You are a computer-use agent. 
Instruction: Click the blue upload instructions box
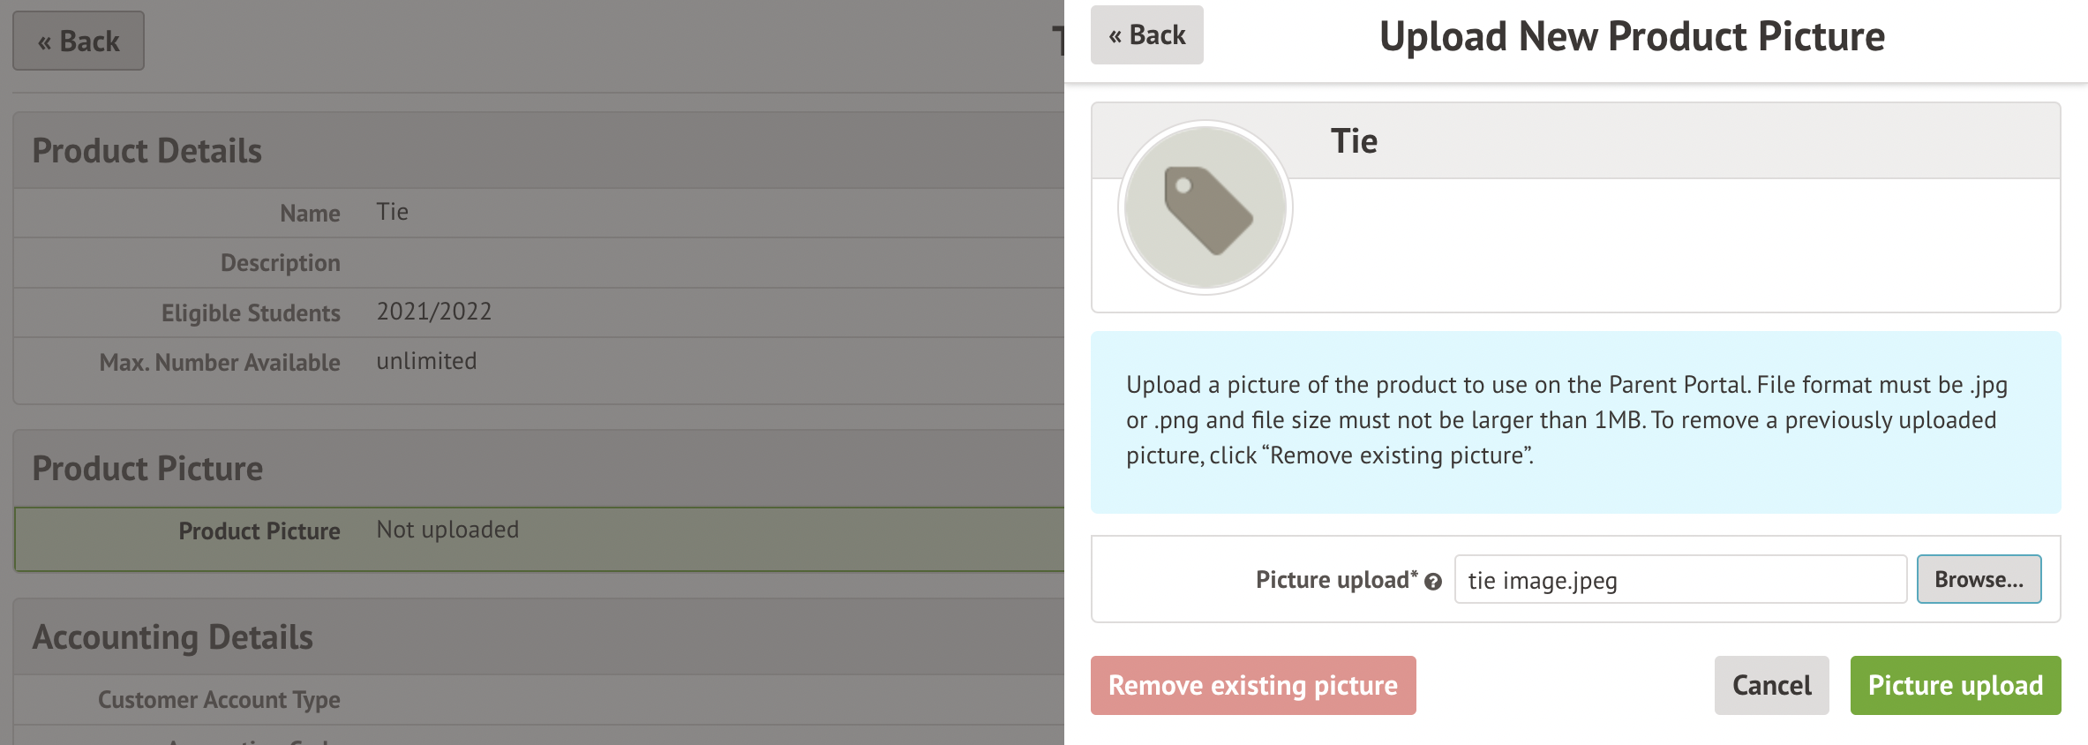[x=1575, y=422]
